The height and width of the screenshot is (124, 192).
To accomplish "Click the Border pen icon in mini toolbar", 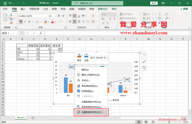I will click(x=86, y=56).
